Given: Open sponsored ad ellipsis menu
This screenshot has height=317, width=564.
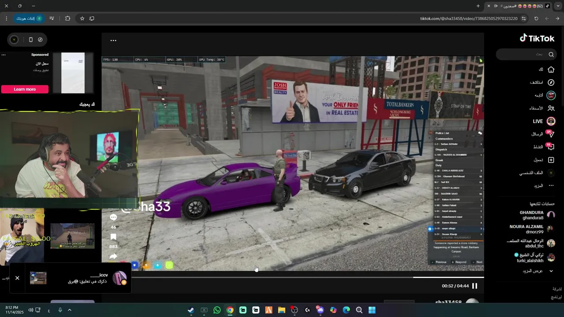Looking at the screenshot, I should 4,55.
